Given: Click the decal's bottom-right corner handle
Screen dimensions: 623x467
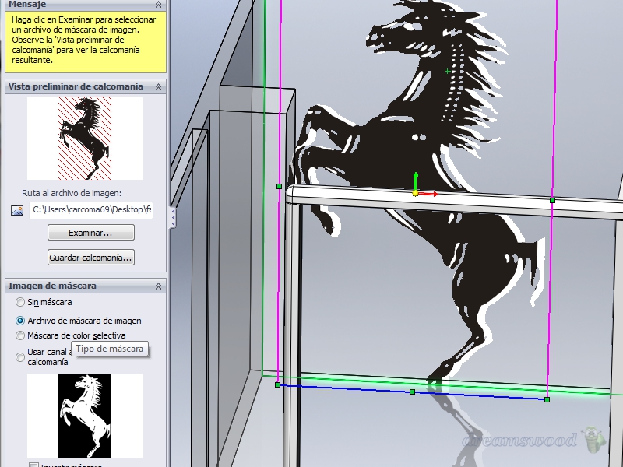Looking at the screenshot, I should pos(547,399).
